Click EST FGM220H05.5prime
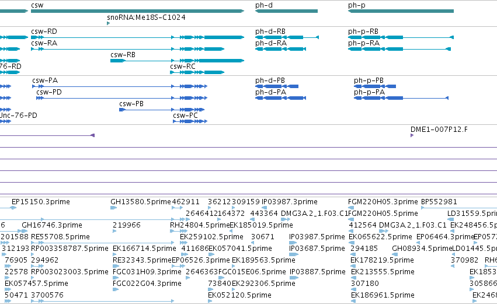This screenshot has height=304, width=497. point(383,214)
